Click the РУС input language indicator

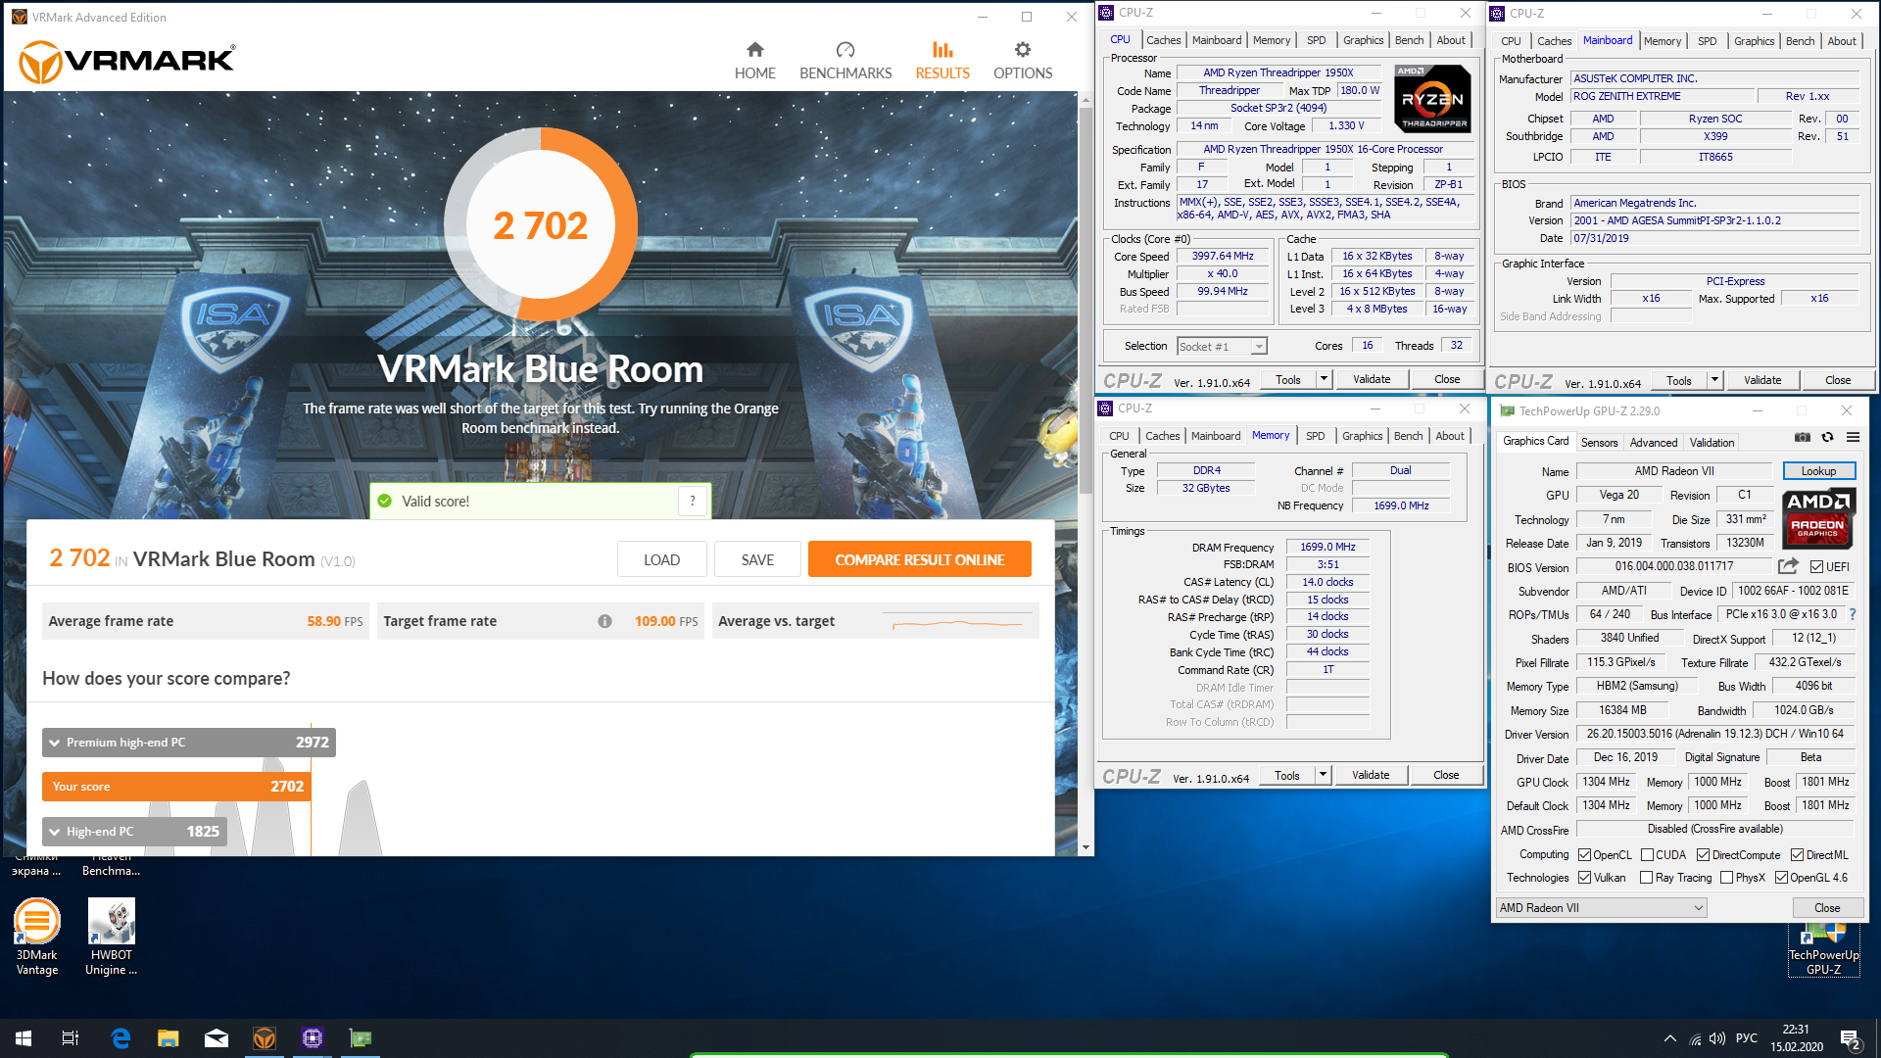(x=1747, y=1038)
